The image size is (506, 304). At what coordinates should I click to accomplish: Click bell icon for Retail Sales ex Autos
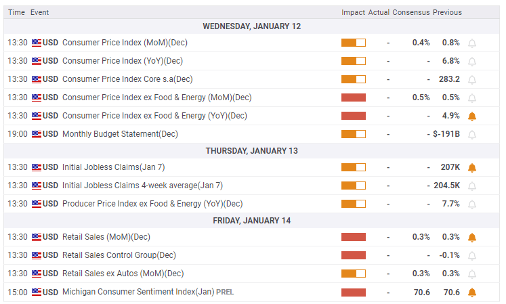point(472,274)
